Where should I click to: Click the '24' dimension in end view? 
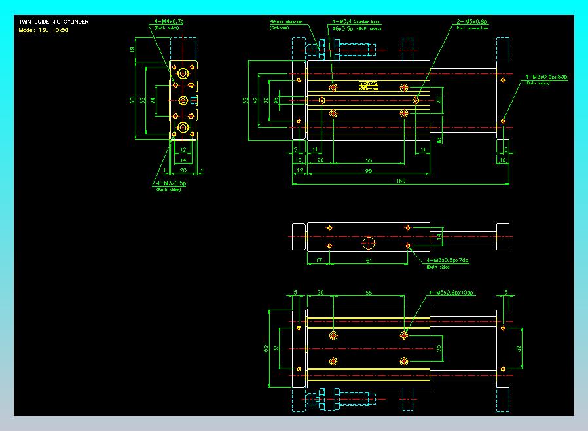153,100
